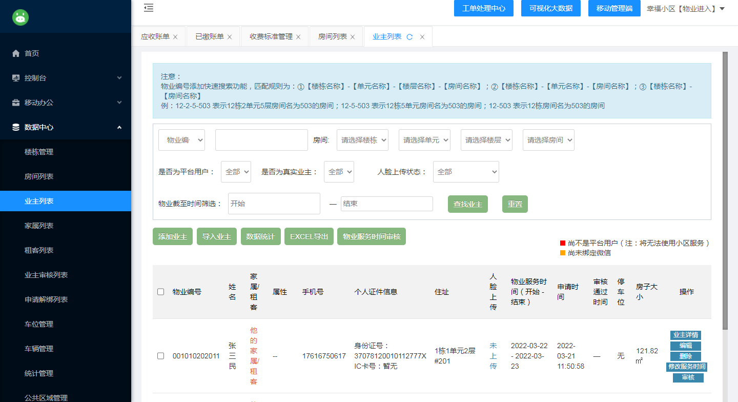Open the 请选择楼栋 dropdown
Screen dimensions: 738x402
(x=362, y=140)
